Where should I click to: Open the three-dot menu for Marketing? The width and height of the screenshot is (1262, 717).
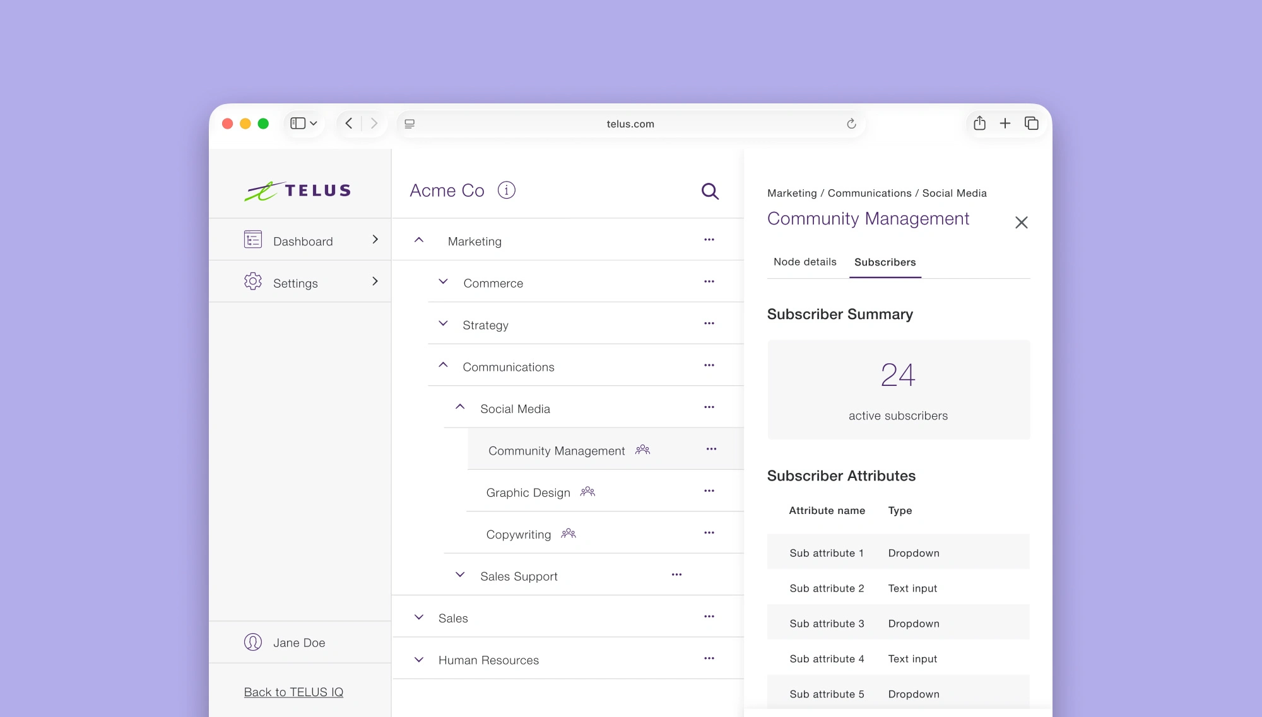(709, 240)
